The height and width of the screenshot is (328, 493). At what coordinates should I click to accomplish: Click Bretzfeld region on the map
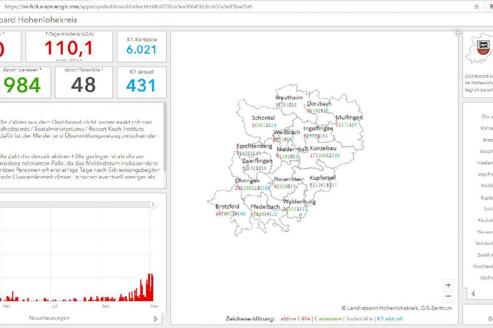pyautogui.click(x=227, y=206)
